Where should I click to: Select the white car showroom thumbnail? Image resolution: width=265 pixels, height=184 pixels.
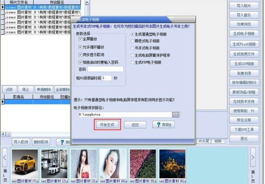(54, 164)
